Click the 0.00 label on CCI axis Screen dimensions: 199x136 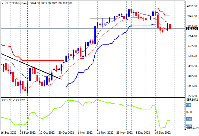click(189, 112)
